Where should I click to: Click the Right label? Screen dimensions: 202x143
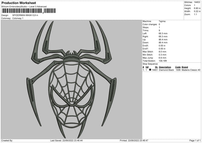click(x=145, y=36)
